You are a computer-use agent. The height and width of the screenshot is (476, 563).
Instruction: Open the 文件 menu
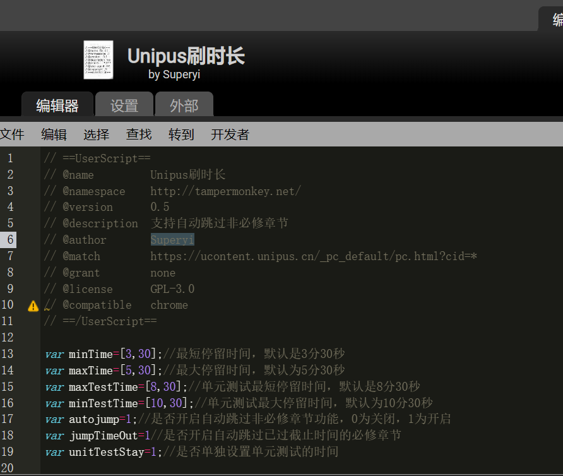(x=12, y=134)
